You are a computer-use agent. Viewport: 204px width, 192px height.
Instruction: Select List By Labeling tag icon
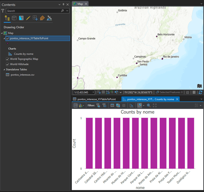pos(42,18)
